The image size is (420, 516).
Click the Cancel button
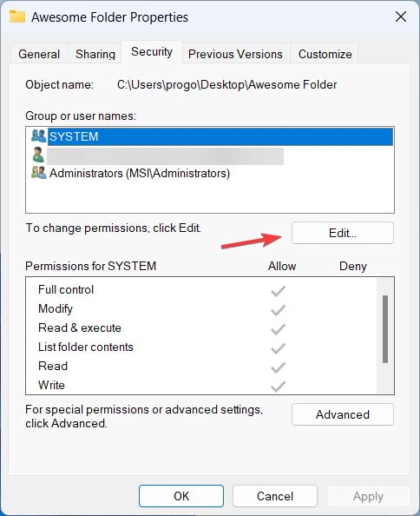coord(275,496)
